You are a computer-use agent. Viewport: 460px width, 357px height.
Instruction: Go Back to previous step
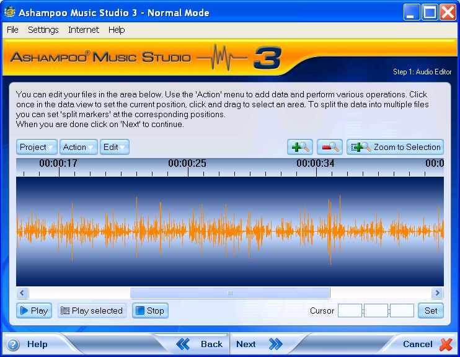[200, 344]
